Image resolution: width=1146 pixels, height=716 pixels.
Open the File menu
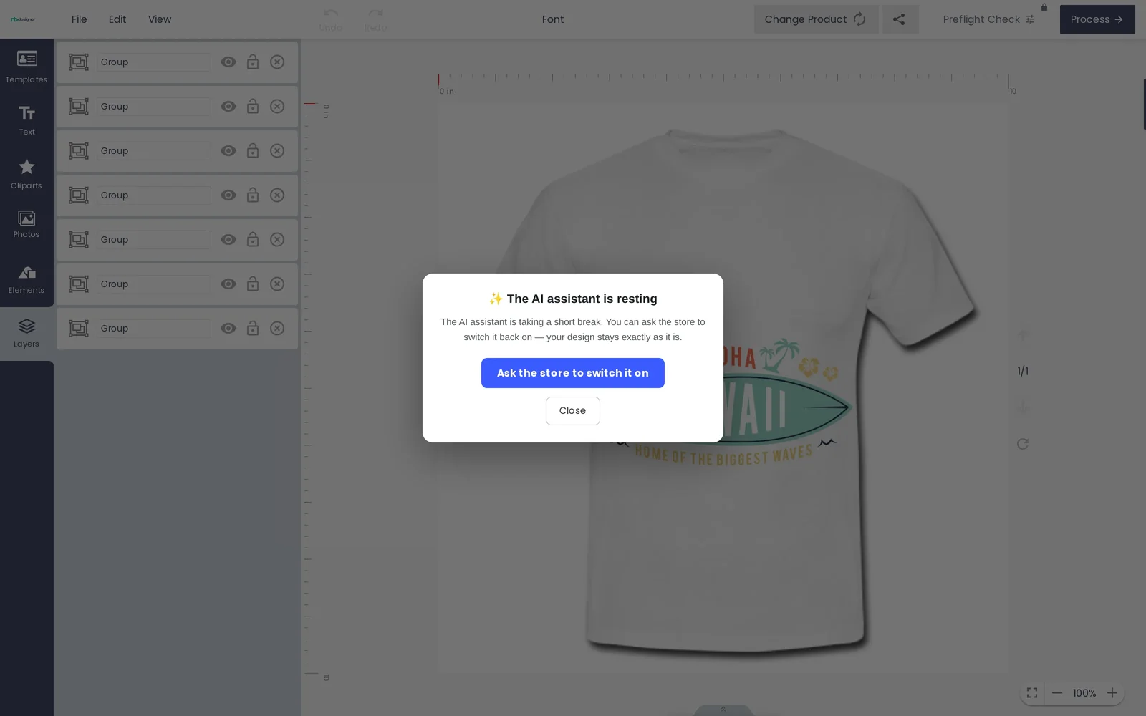80,19
